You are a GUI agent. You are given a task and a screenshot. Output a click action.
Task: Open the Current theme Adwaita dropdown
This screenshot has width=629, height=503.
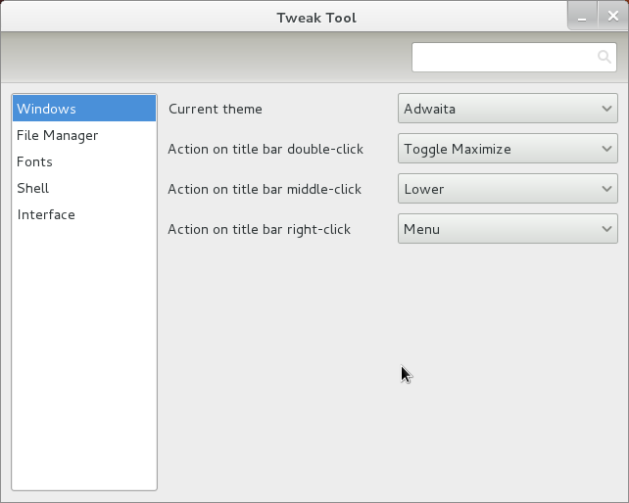(x=508, y=109)
